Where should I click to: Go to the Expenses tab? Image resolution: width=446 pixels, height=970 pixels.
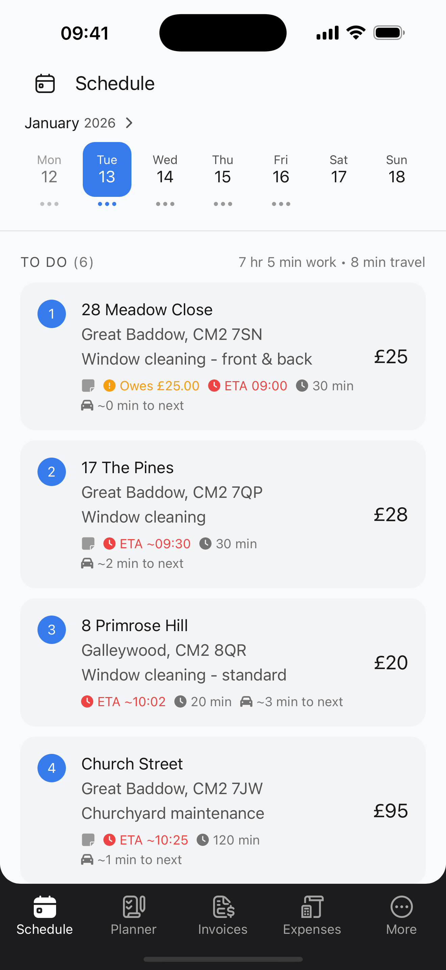click(312, 914)
